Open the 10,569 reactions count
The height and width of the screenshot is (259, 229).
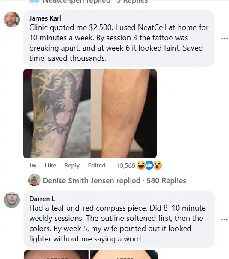click(x=126, y=166)
